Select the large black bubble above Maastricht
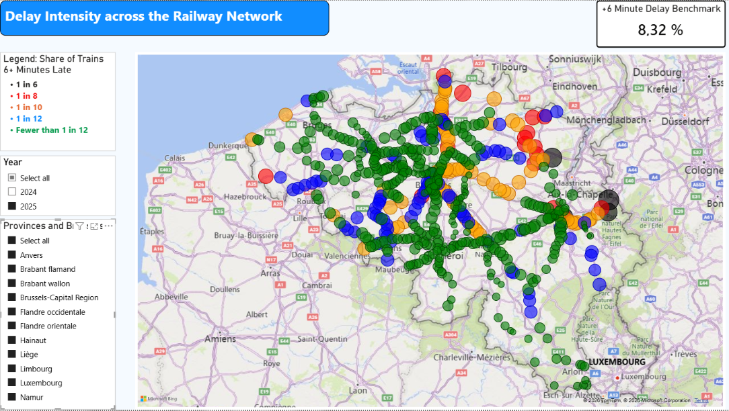The image size is (729, 411). point(552,157)
